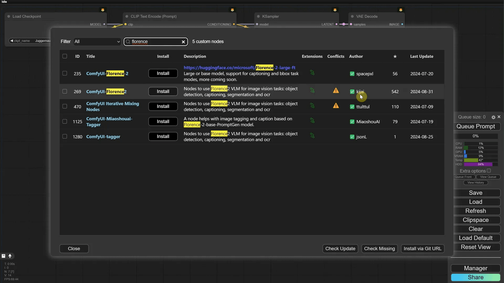Click the warning triangle for ComfyUI Iterative Mixing Nodes
Image resolution: width=504 pixels, height=283 pixels.
336,106
